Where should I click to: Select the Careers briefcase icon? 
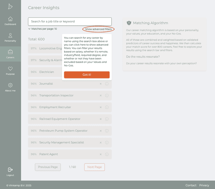coord(10,52)
